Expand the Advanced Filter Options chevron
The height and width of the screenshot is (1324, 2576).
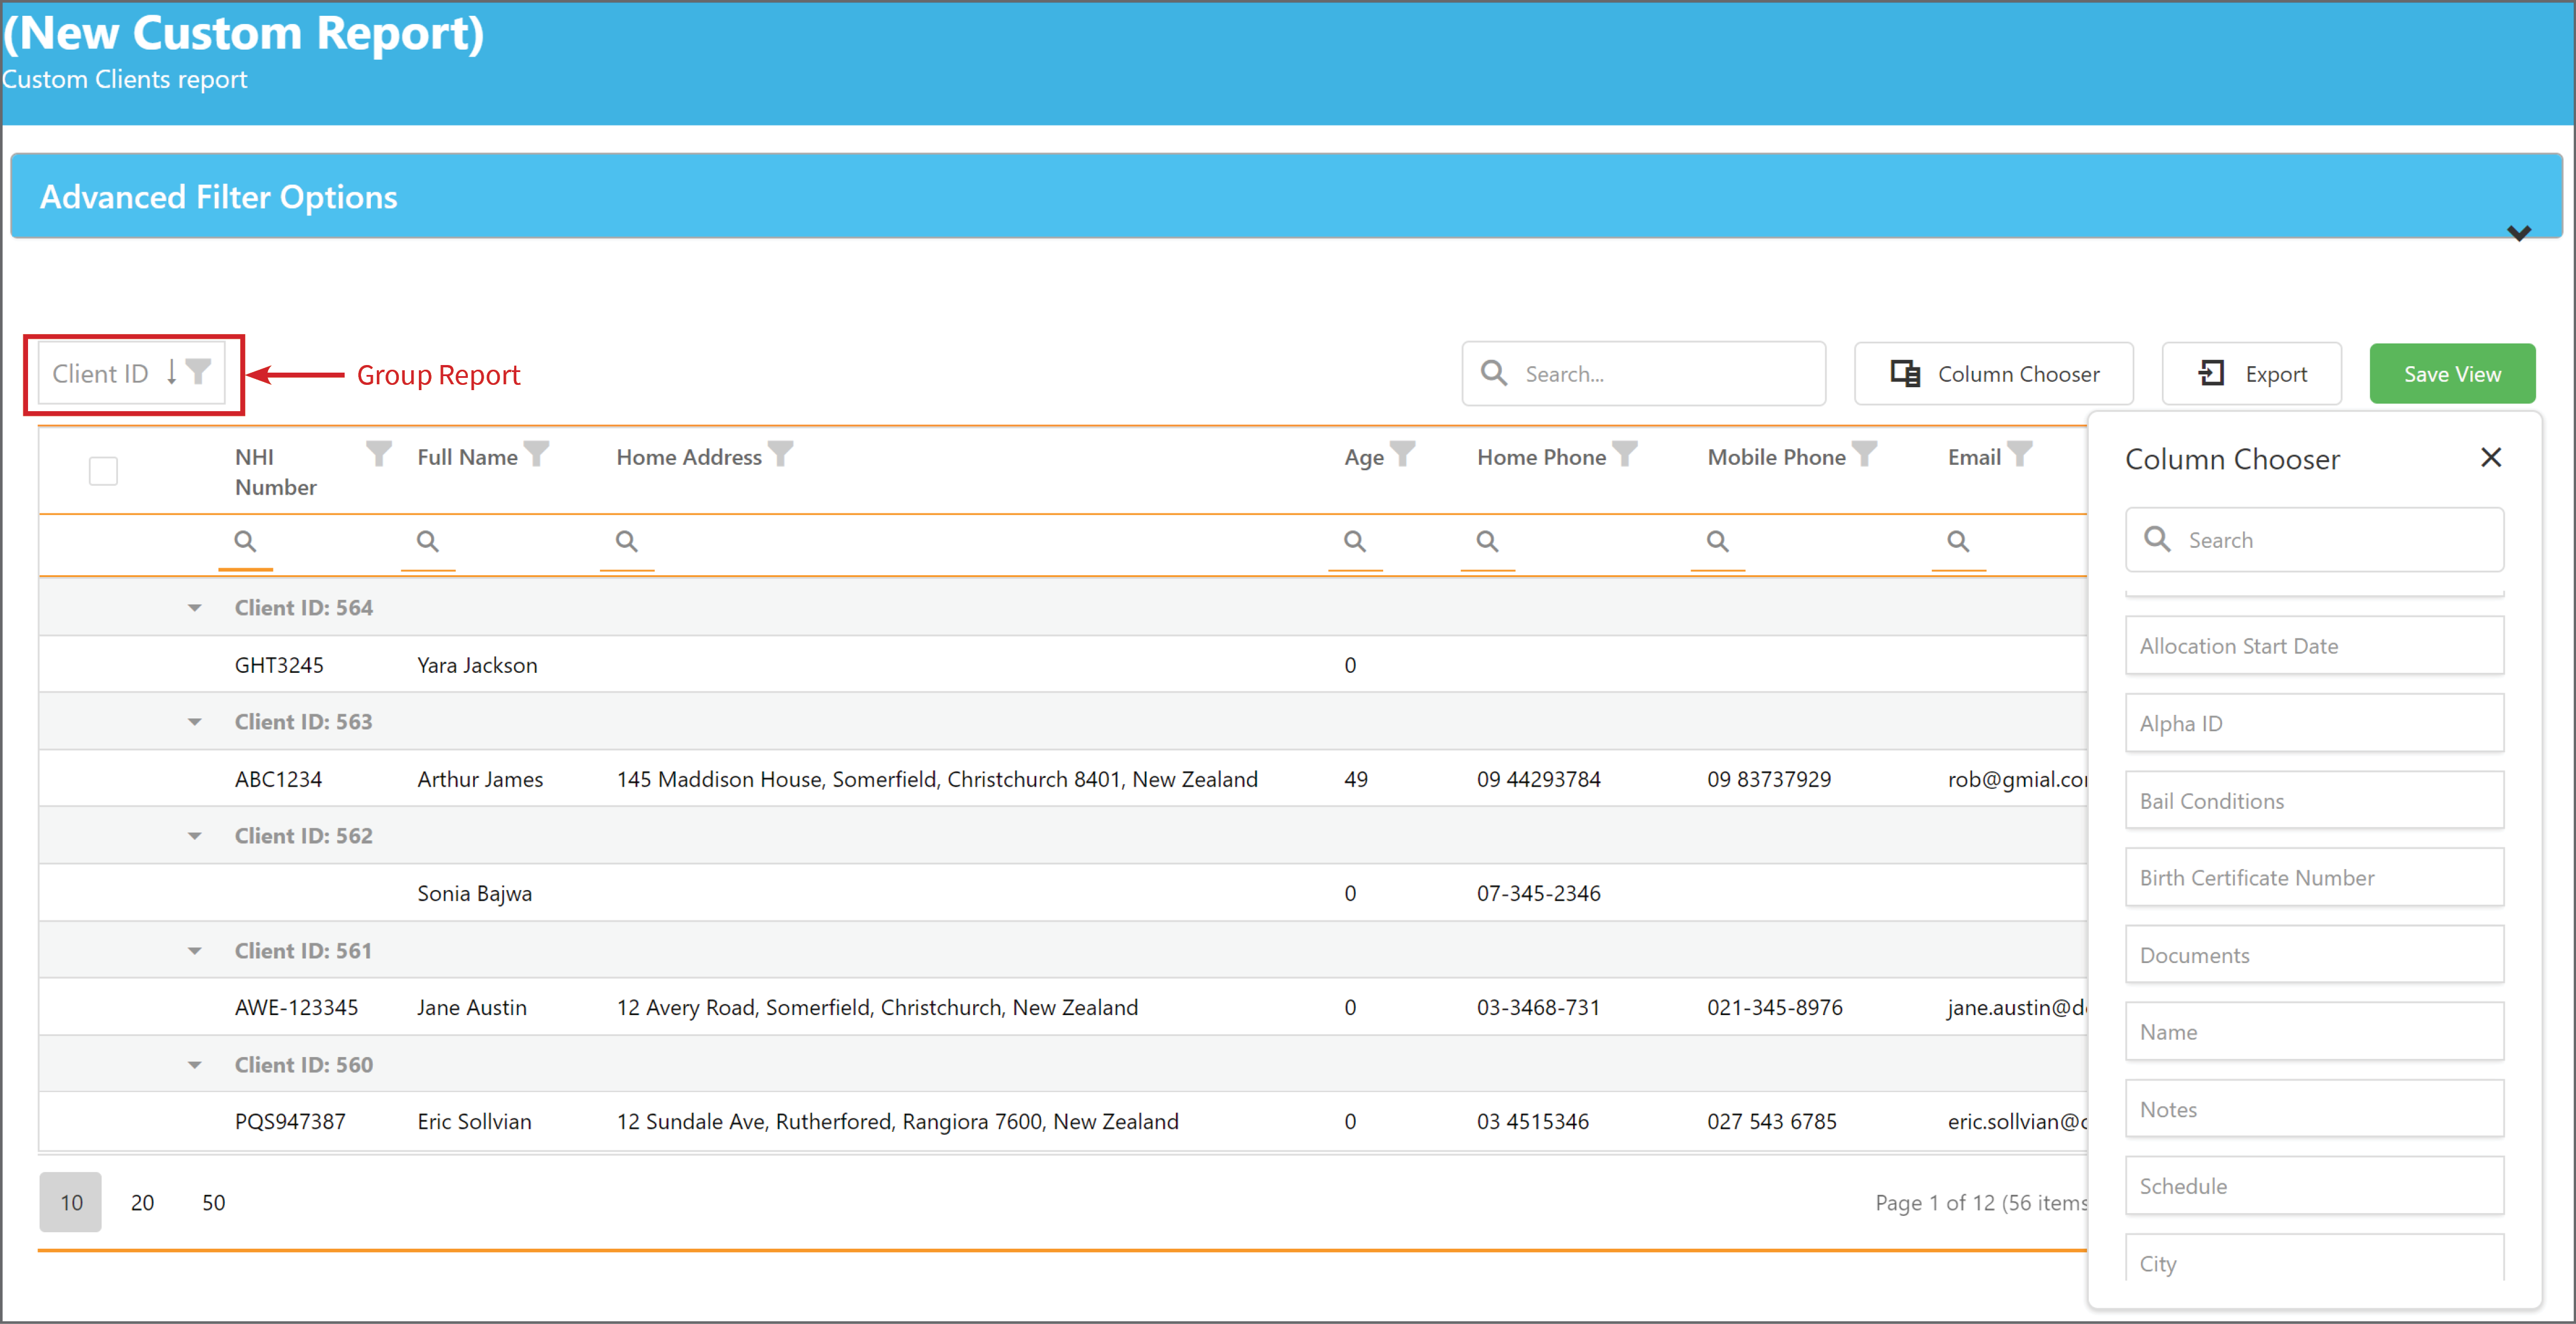click(2519, 233)
